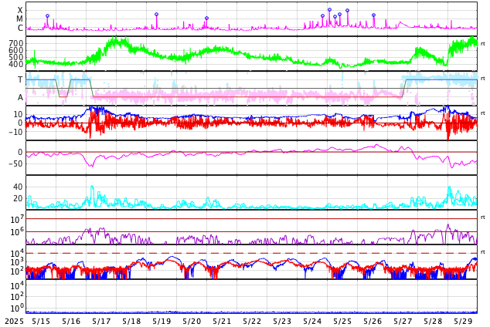Click the 5/22 date label
Viewport: 490px width, 327px height.
[252, 321]
